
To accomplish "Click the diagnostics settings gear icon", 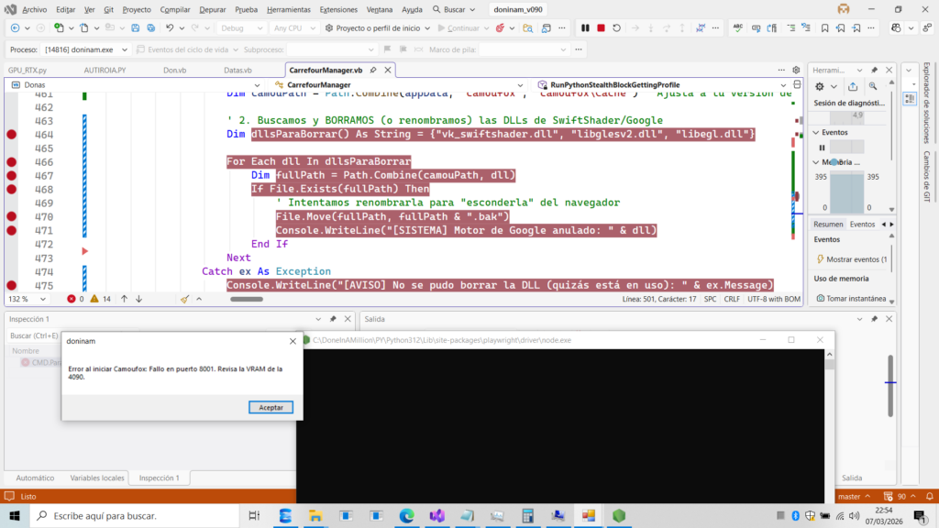I will (820, 86).
